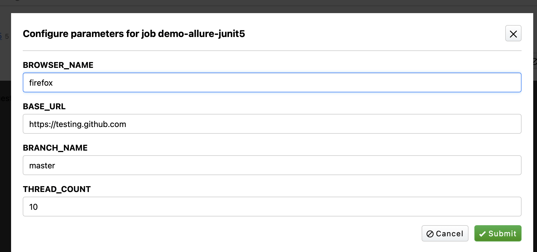Click the BASE_URL label text

coord(44,107)
